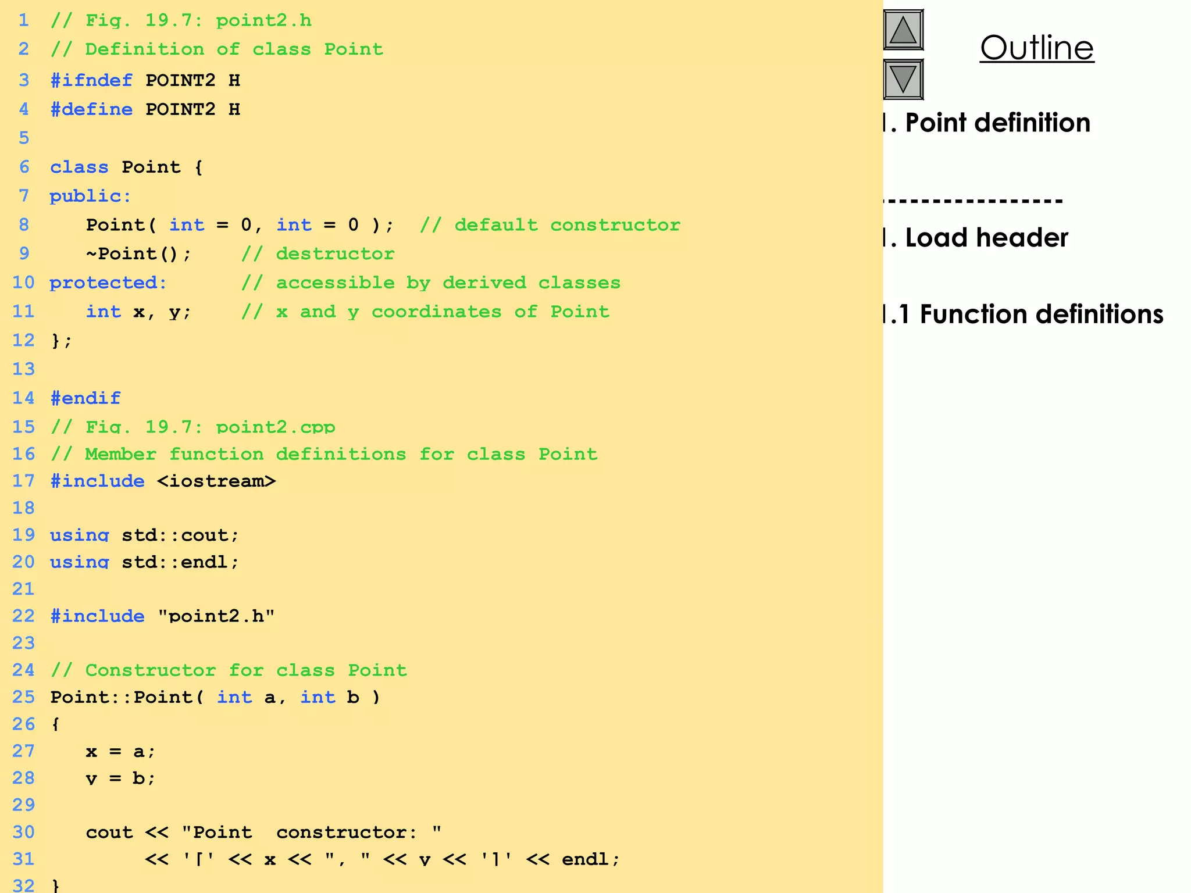
Task: Click the closing '};' on line 12
Action: click(x=62, y=340)
